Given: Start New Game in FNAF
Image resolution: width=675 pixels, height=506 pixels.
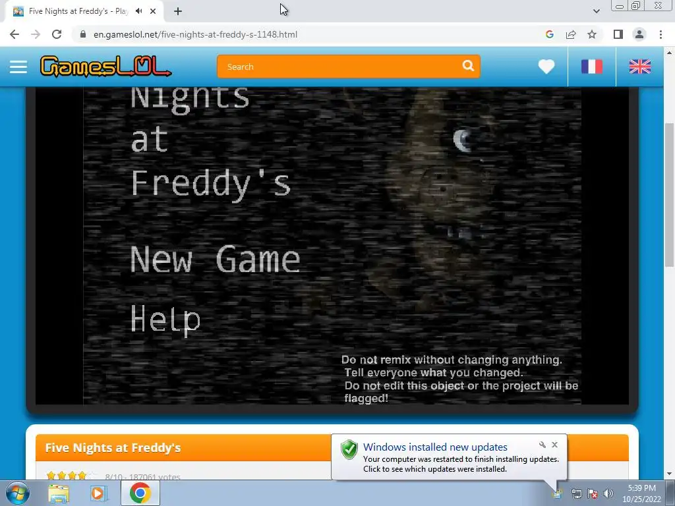Looking at the screenshot, I should [x=215, y=260].
